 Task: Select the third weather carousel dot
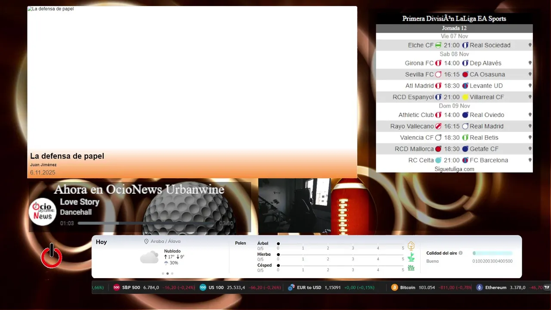click(172, 273)
